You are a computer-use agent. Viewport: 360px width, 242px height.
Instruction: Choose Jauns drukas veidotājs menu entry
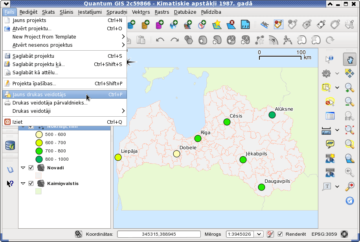64,94
